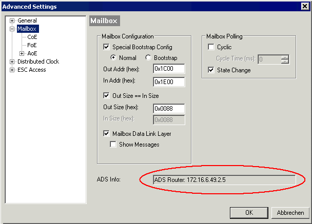Confirm settings with OK button

click(249, 213)
